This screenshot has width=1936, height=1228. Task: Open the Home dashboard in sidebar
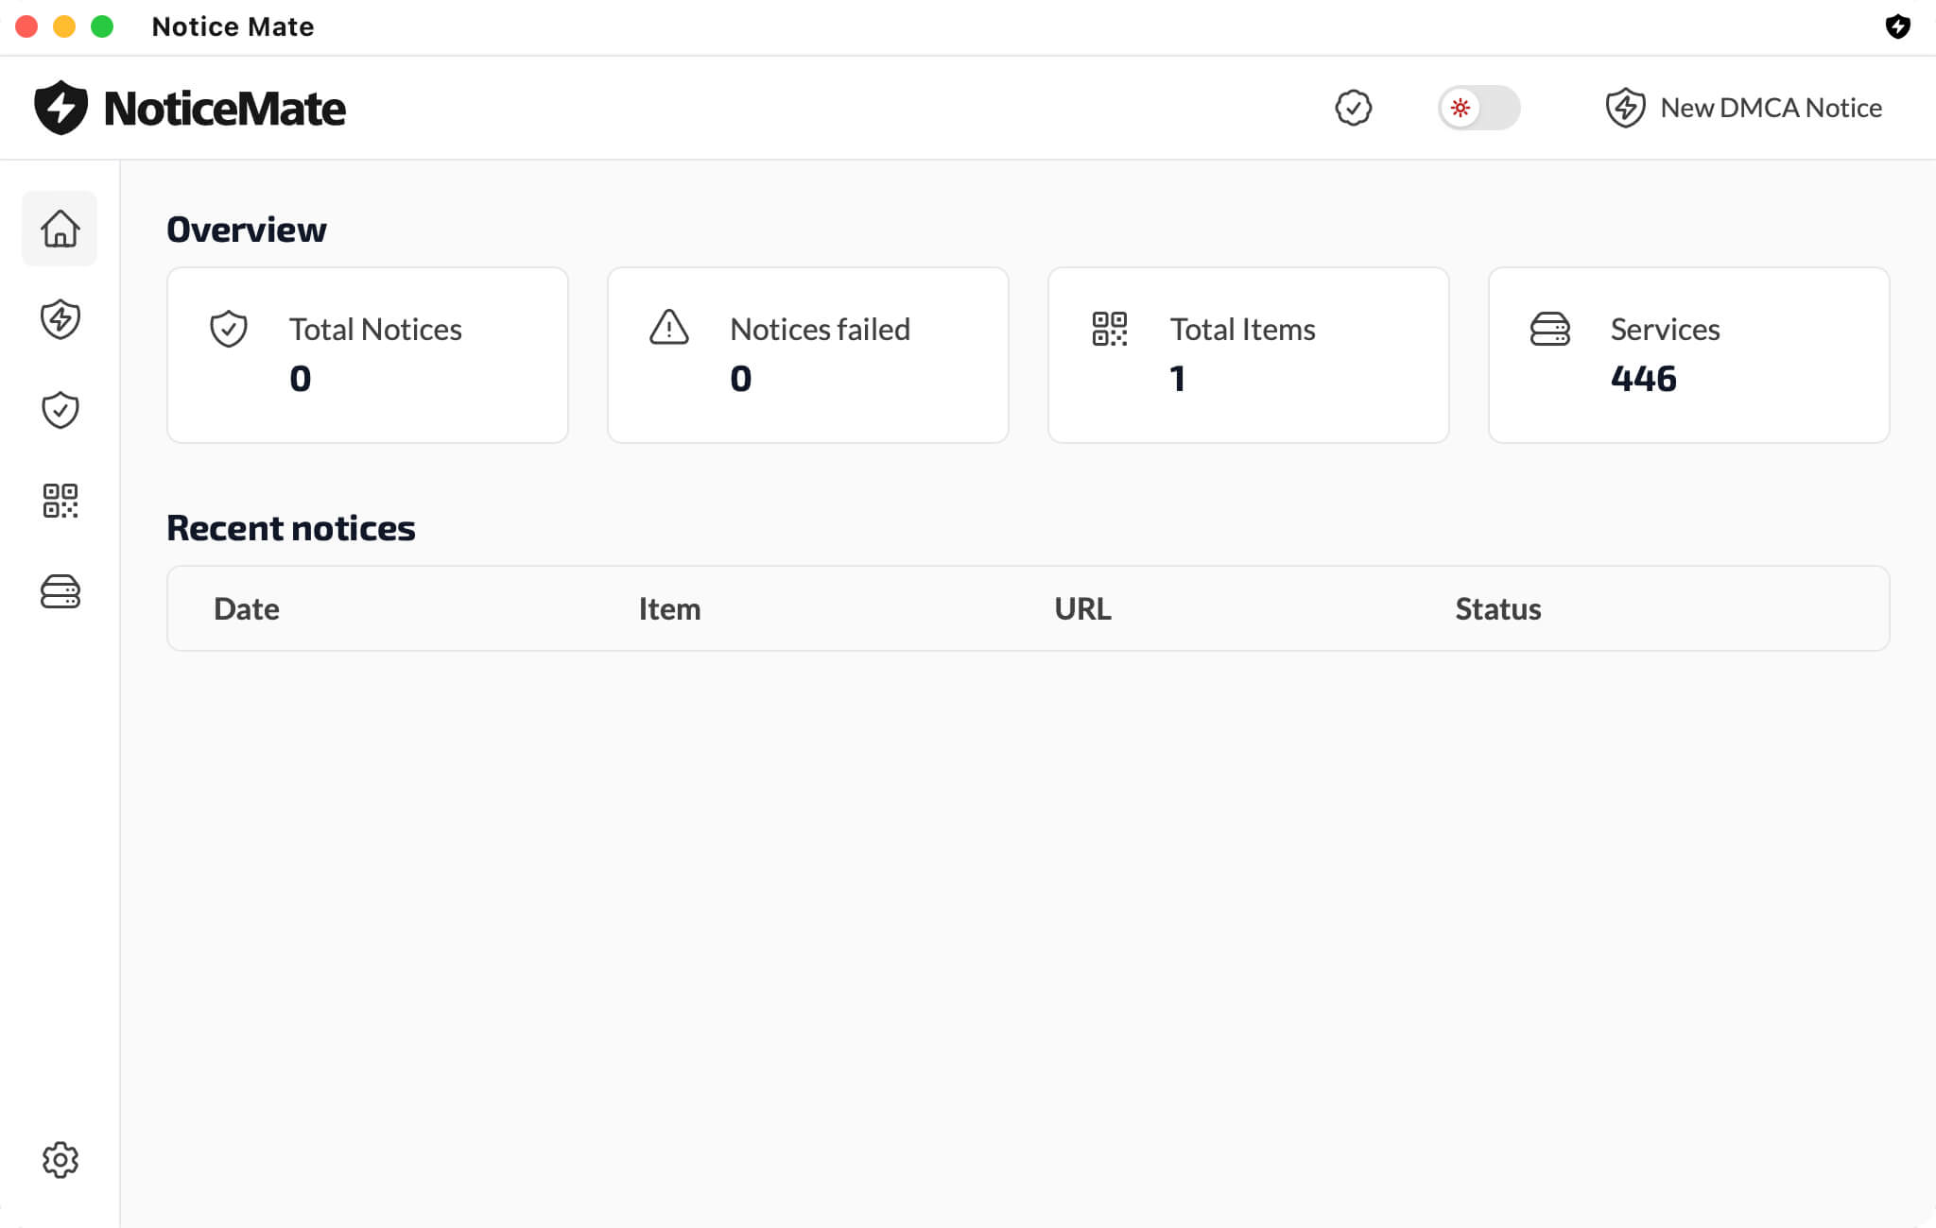click(x=60, y=229)
